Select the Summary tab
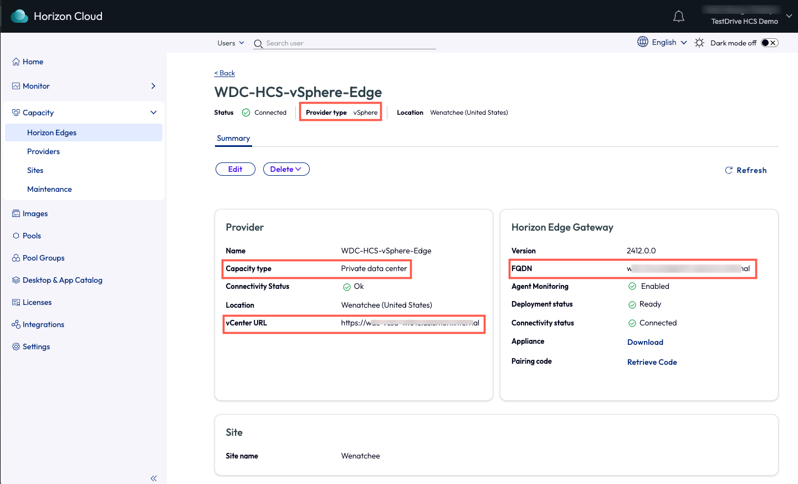798x484 pixels. point(233,138)
